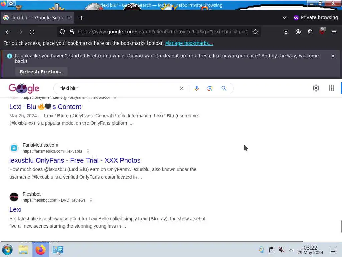
Task: Open the FansMetrics.com favicon
Action: click(x=14, y=148)
